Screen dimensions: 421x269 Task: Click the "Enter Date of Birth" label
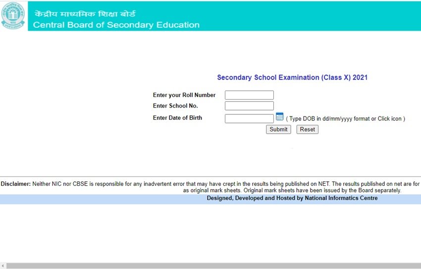(177, 118)
